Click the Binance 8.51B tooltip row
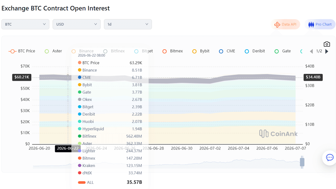336x189 pixels. point(110,70)
